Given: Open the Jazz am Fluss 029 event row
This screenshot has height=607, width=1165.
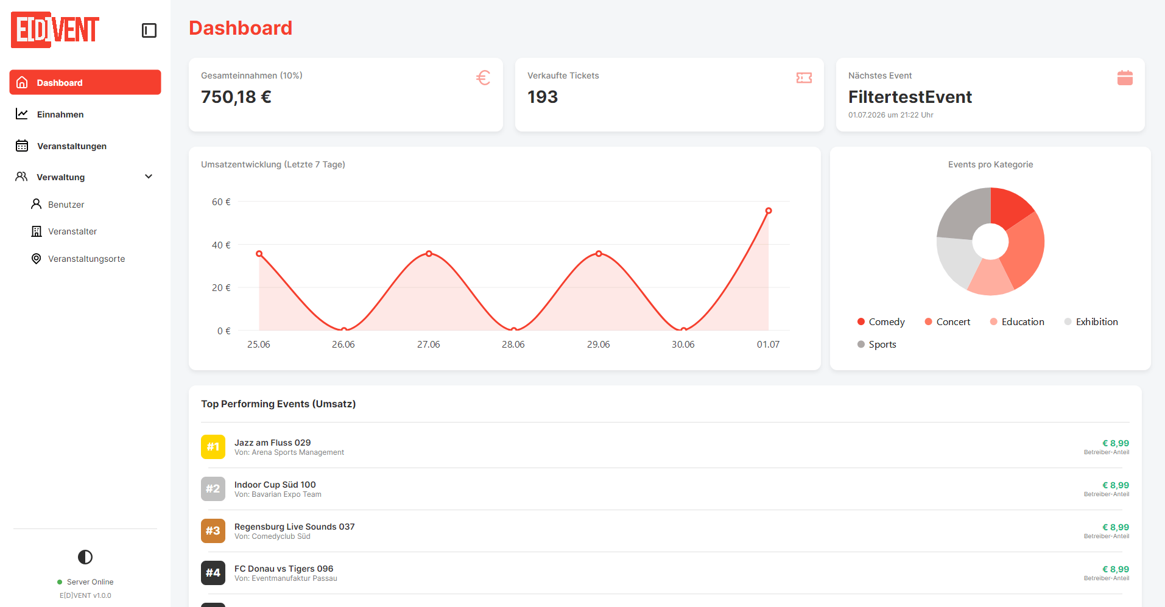Looking at the screenshot, I should [665, 447].
